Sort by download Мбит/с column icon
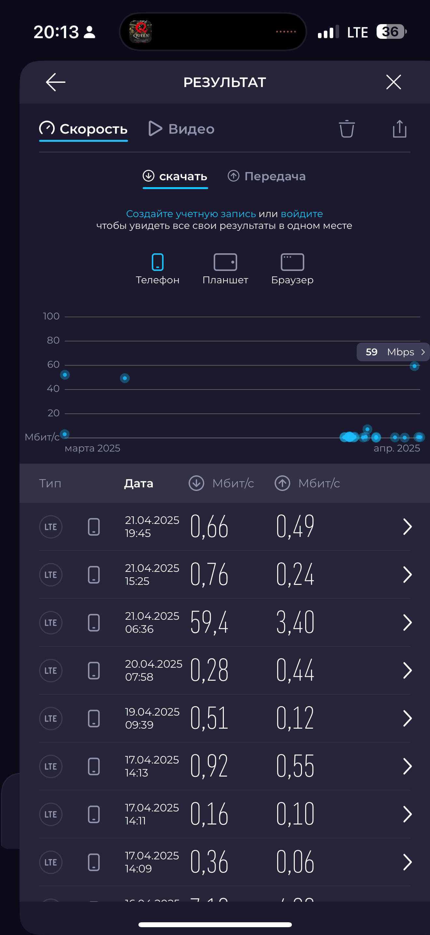This screenshot has width=430, height=935. point(196,483)
